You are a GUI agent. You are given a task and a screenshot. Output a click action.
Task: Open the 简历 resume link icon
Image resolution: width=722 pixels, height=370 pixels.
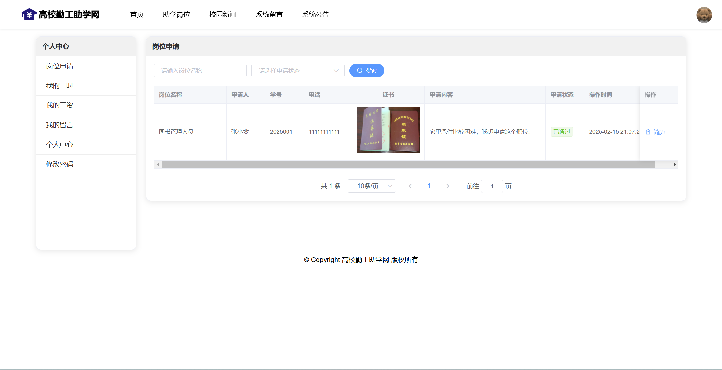coord(648,132)
